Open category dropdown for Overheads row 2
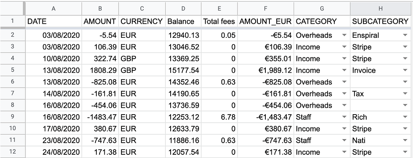This screenshot has width=413, height=158. pos(344,35)
